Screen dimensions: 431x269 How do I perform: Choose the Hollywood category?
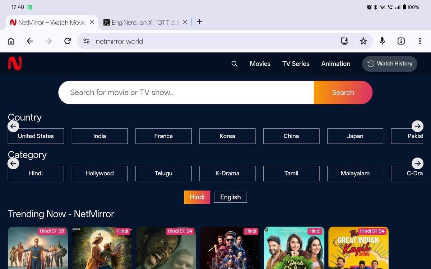(x=100, y=173)
